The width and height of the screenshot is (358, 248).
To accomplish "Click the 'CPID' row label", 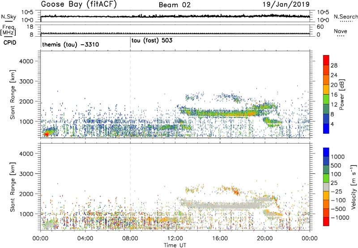I will point(10,43).
